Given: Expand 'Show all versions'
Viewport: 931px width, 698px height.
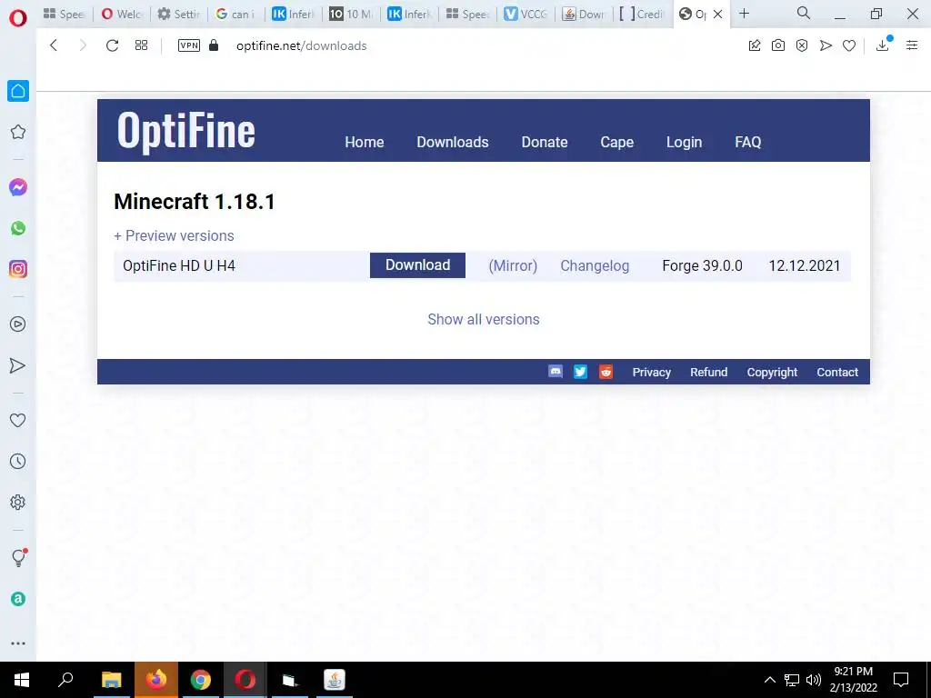Looking at the screenshot, I should pos(484,319).
